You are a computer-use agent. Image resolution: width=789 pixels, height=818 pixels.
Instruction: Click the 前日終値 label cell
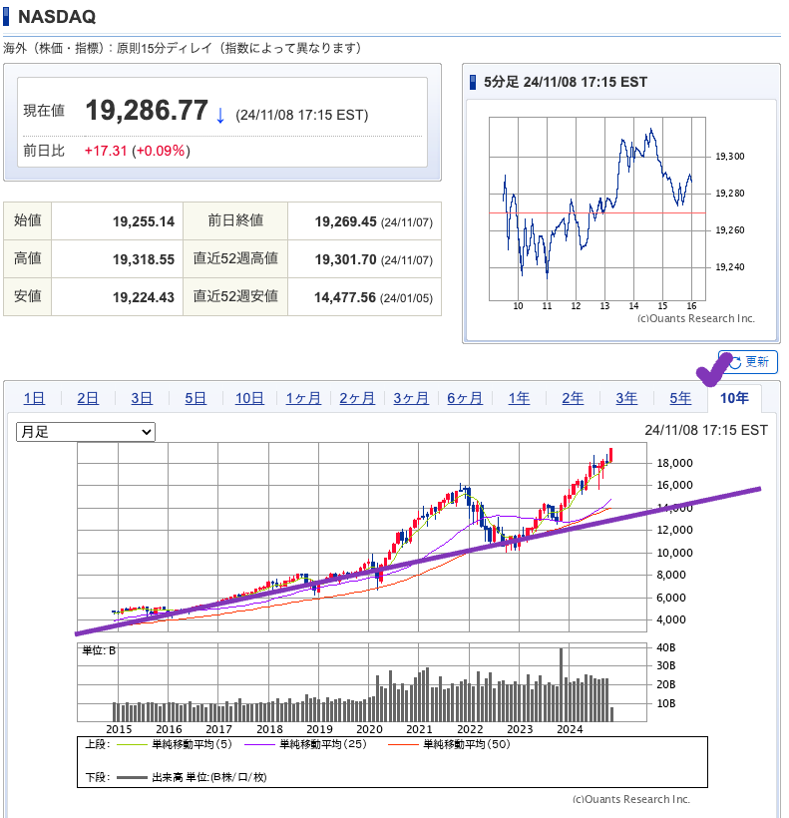click(x=235, y=220)
